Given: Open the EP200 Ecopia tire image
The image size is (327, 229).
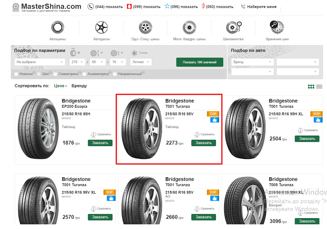Looking at the screenshot, I should click(x=38, y=128).
